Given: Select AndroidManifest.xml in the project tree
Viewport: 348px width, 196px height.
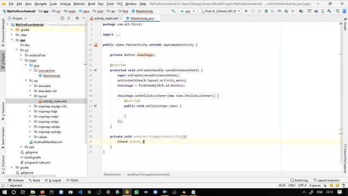Looking at the screenshot, I should 48,142.
